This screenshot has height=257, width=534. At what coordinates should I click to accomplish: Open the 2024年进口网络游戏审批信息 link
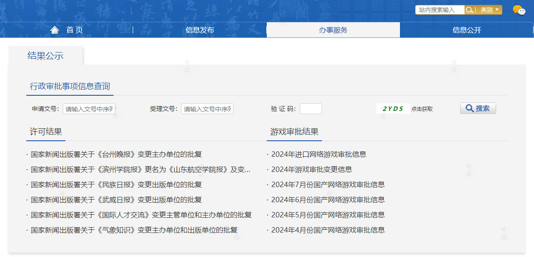click(320, 154)
